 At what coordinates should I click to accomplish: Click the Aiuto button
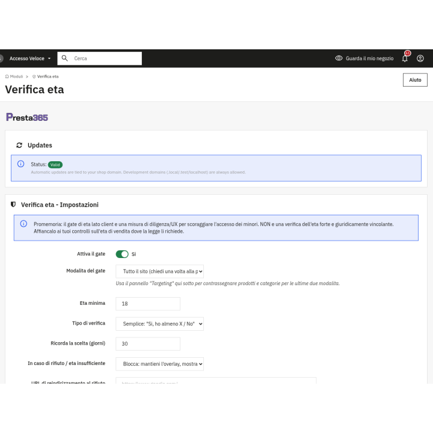click(415, 80)
